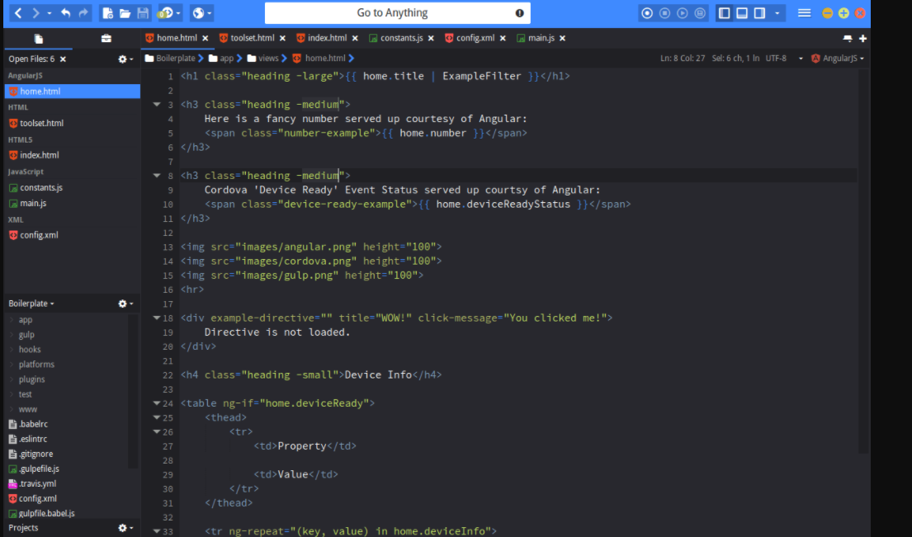This screenshot has height=537, width=912.
Task: Open the toolbox briefcase sidebar tab
Action: click(x=106, y=39)
